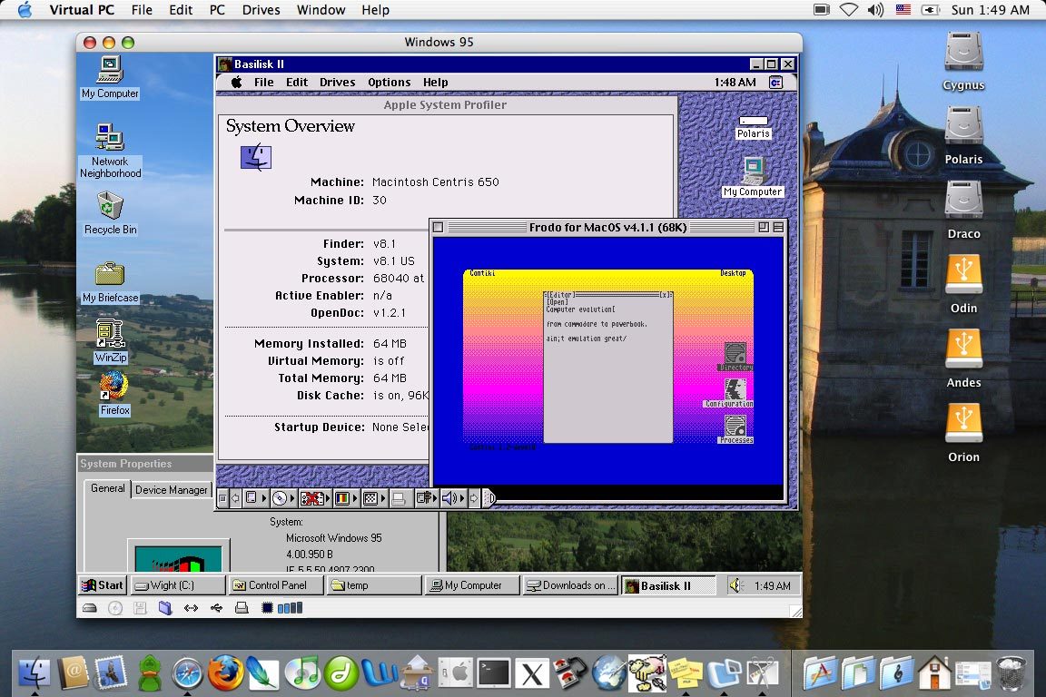Click the Frodo window close box

click(x=438, y=228)
